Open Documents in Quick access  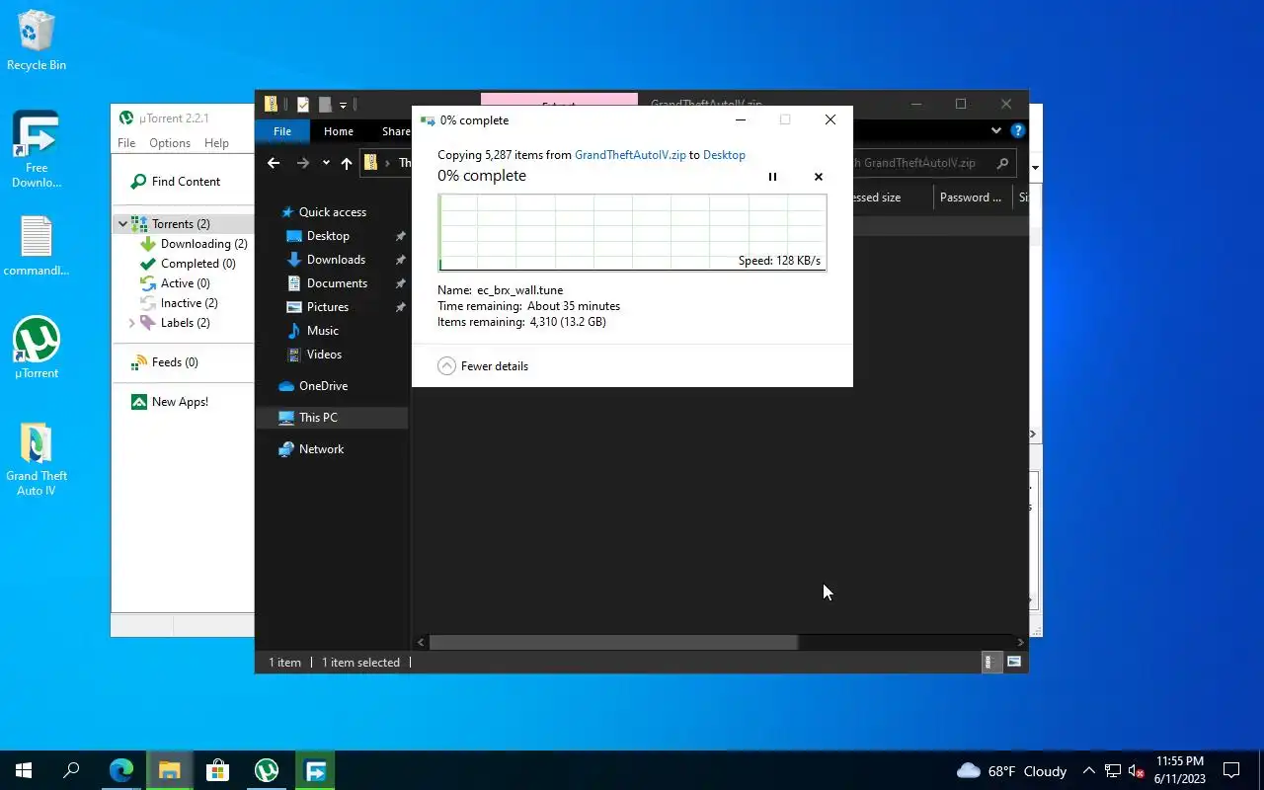[337, 283]
